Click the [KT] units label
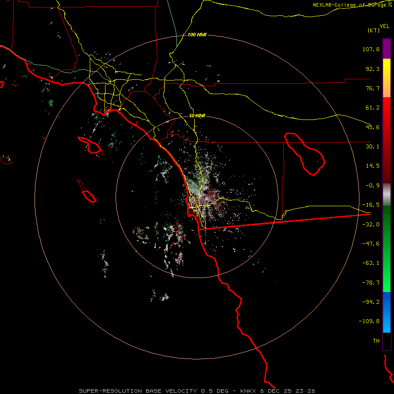Screen dimensions: 394x394 (374, 30)
